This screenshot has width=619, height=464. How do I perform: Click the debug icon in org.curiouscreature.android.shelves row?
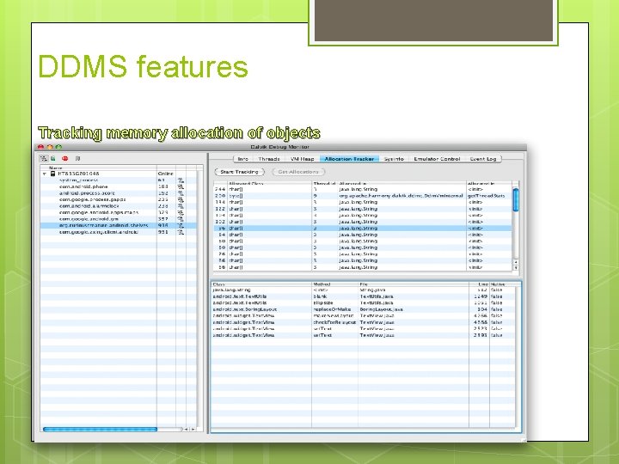coord(181,226)
